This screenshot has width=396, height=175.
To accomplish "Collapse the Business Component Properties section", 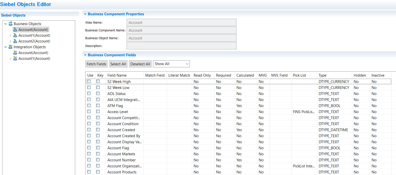I will 85,14.
